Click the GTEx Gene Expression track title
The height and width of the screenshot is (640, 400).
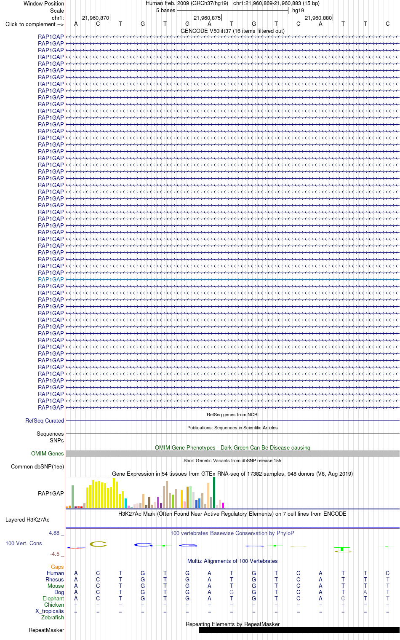pyautogui.click(x=232, y=474)
